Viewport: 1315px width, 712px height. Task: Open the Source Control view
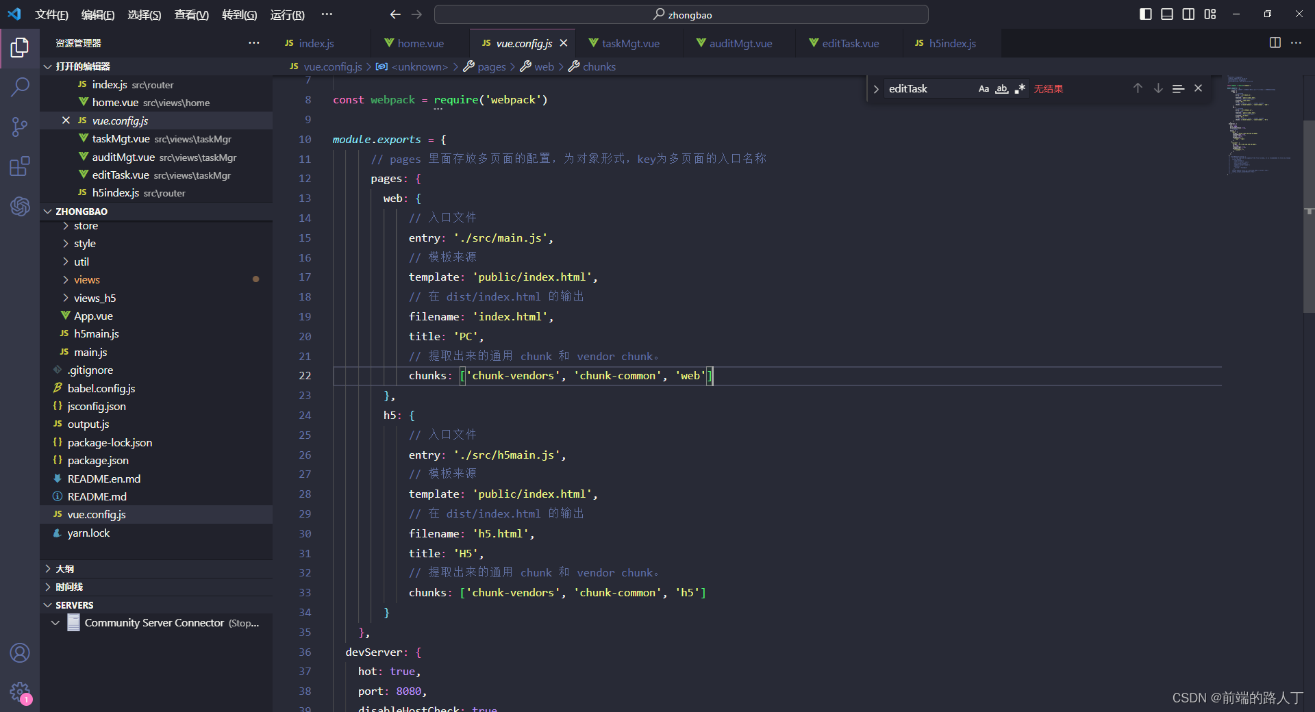click(20, 127)
